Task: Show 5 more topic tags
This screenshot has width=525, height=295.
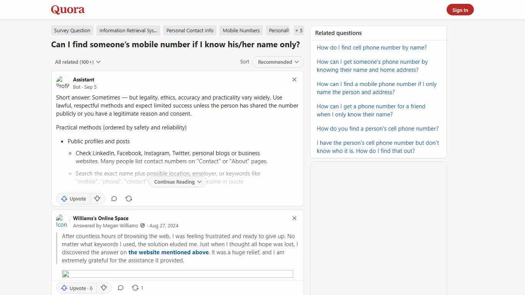Action: (x=299, y=30)
